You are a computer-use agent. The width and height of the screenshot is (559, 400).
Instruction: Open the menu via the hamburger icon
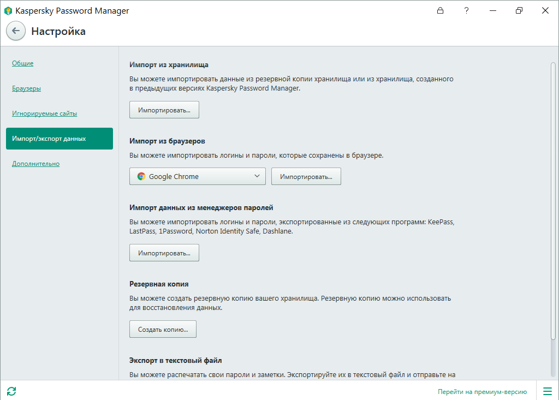547,391
